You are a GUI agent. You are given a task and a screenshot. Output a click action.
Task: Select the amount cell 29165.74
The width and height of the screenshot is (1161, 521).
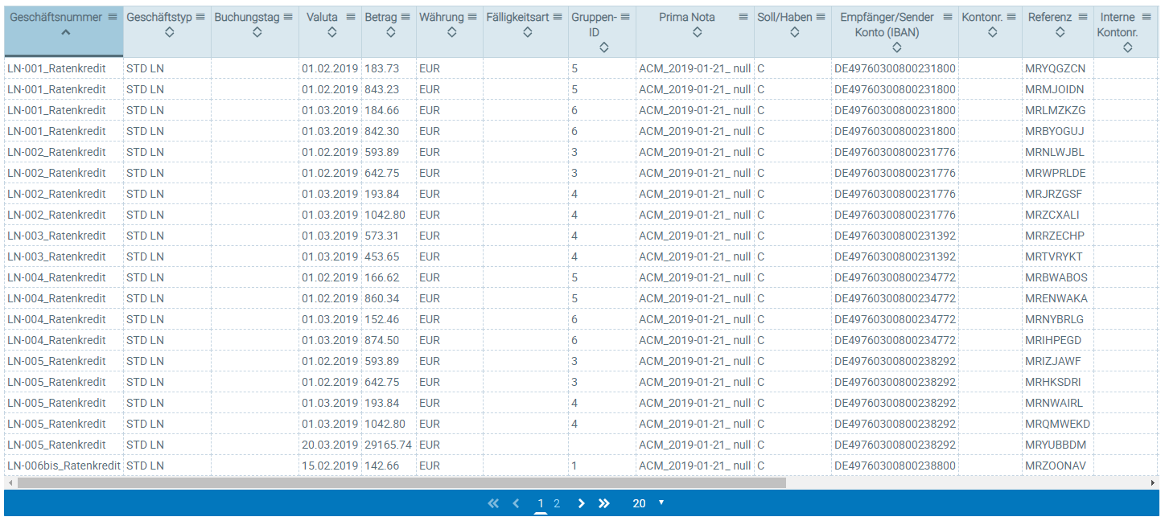point(388,445)
